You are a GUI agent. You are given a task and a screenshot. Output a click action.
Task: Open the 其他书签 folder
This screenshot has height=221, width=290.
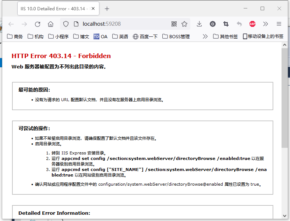point(225,36)
